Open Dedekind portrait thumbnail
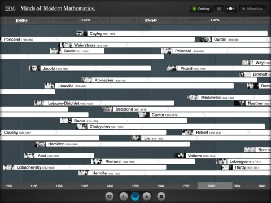 click(107, 109)
